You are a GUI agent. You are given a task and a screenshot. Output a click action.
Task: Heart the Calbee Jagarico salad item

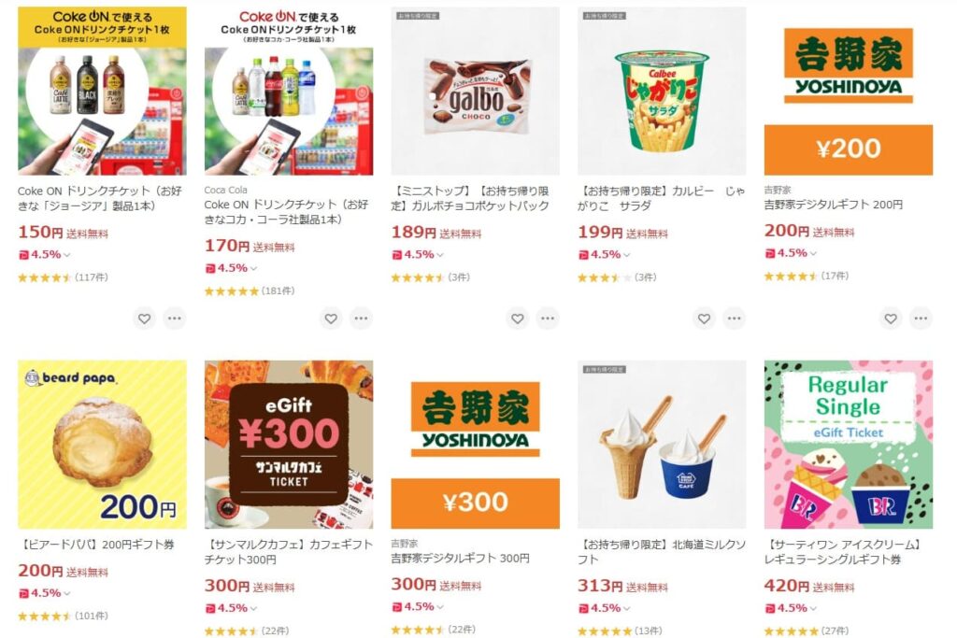(705, 319)
